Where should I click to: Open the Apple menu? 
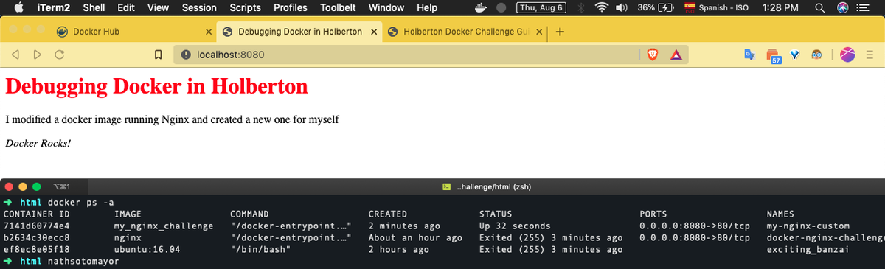pos(18,7)
